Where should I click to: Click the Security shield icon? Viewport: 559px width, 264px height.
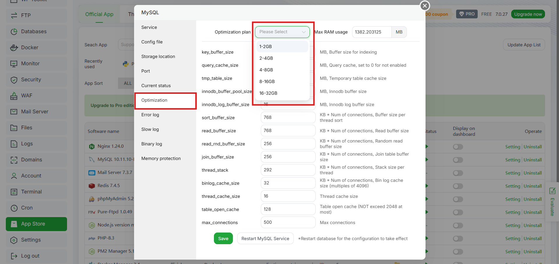(14, 80)
